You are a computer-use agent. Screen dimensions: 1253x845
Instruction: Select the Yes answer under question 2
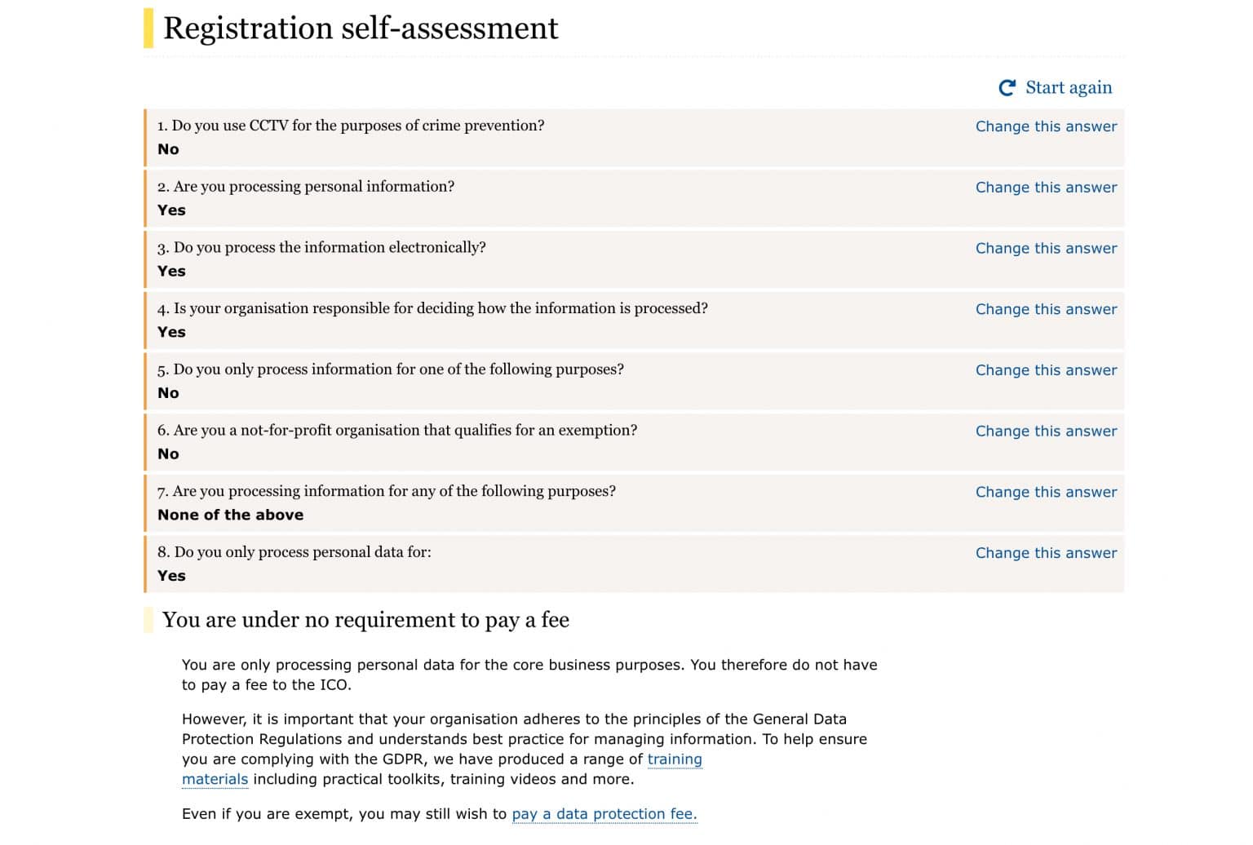click(171, 210)
